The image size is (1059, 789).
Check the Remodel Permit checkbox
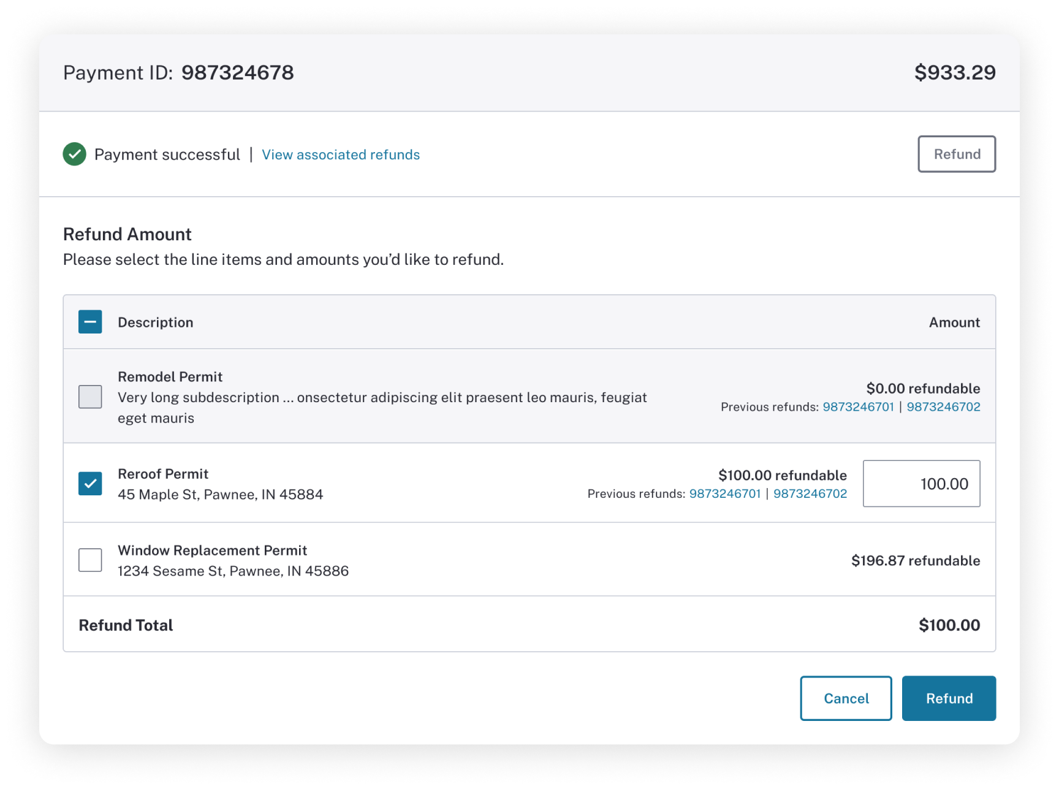point(90,397)
